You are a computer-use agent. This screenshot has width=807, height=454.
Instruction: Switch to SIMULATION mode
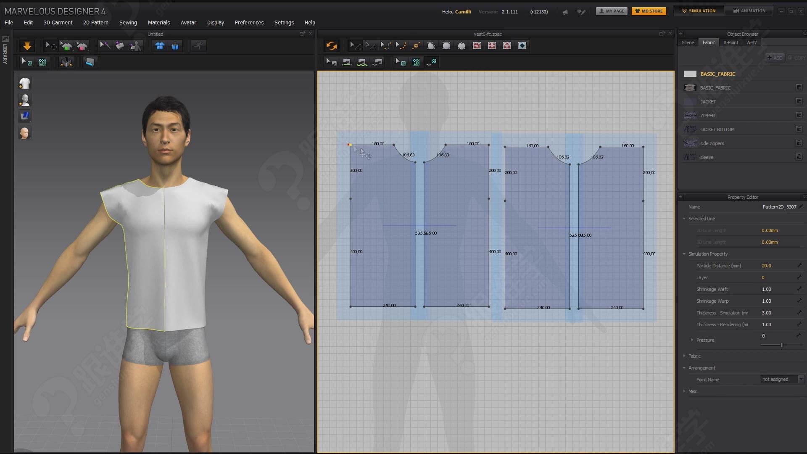699,11
